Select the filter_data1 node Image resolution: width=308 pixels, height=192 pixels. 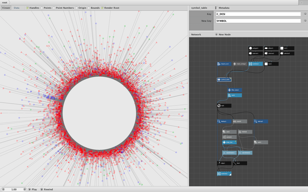click(235, 90)
